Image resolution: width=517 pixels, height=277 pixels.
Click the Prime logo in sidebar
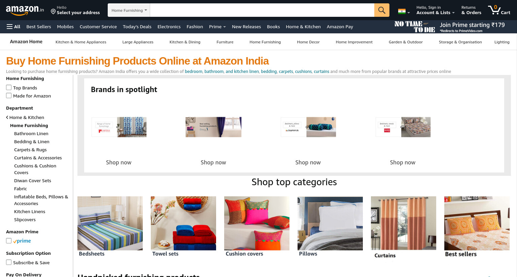pyautogui.click(x=22, y=241)
